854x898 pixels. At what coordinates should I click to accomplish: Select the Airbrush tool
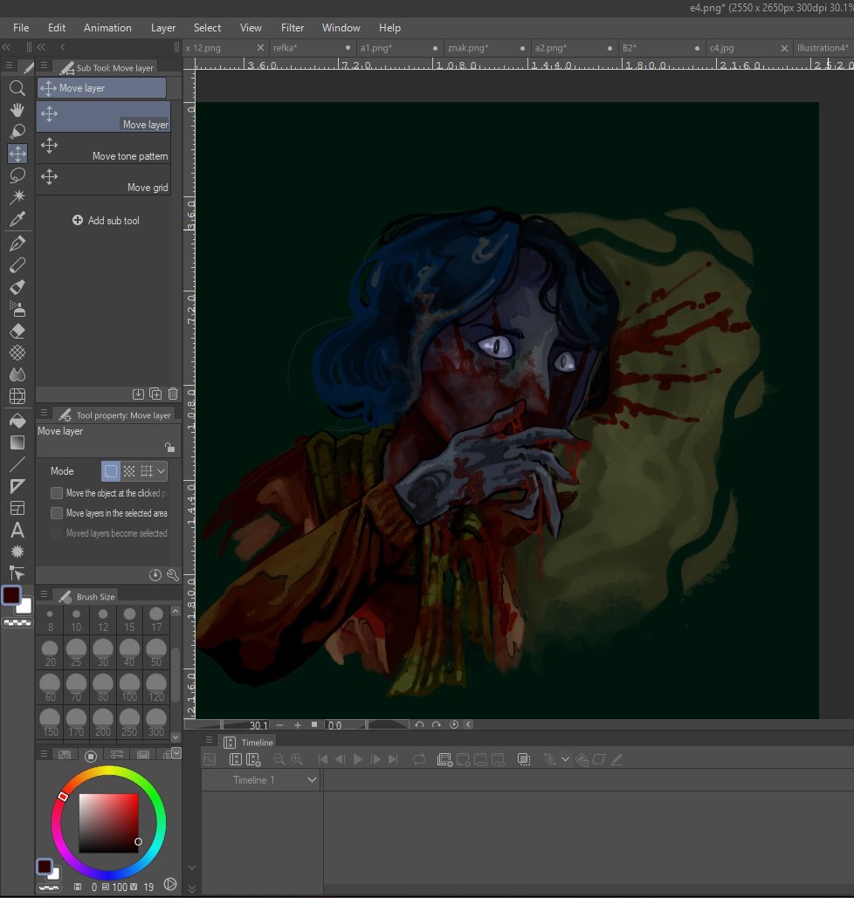click(17, 309)
